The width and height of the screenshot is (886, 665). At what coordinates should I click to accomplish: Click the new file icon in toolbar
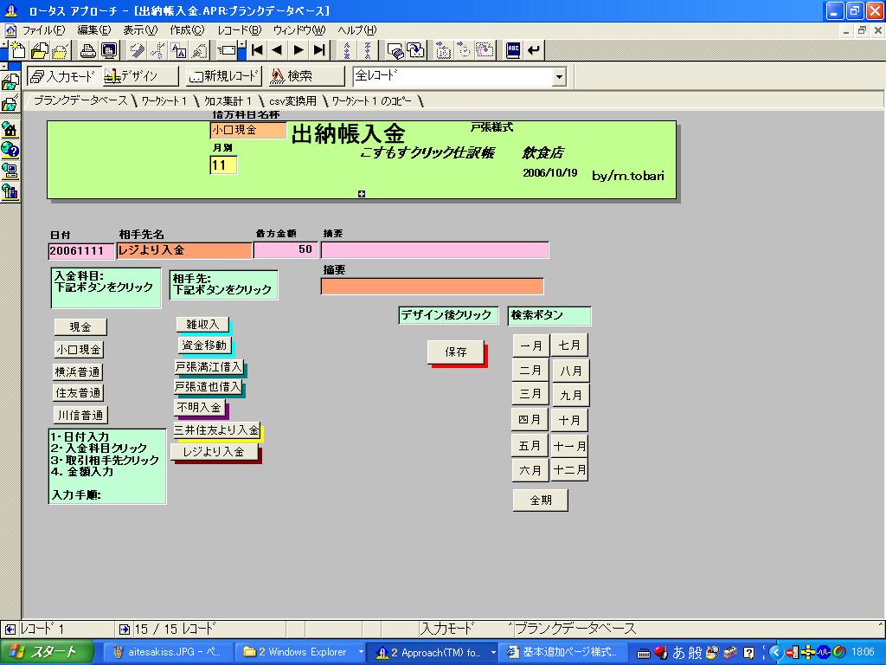pos(17,50)
